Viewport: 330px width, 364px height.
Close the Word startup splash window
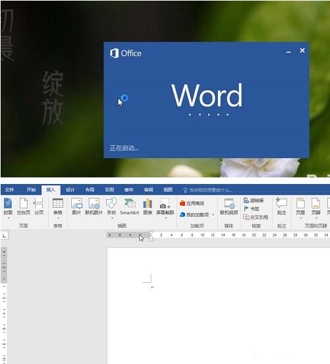point(302,50)
